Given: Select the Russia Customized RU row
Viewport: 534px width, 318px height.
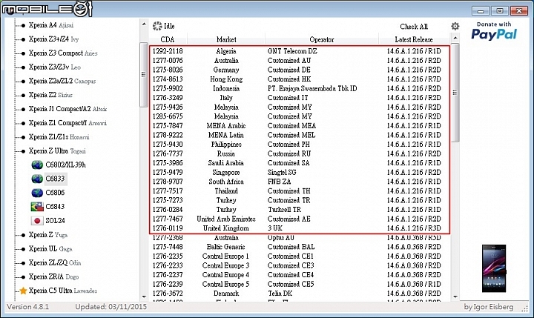Looking at the screenshot, I should (x=300, y=153).
